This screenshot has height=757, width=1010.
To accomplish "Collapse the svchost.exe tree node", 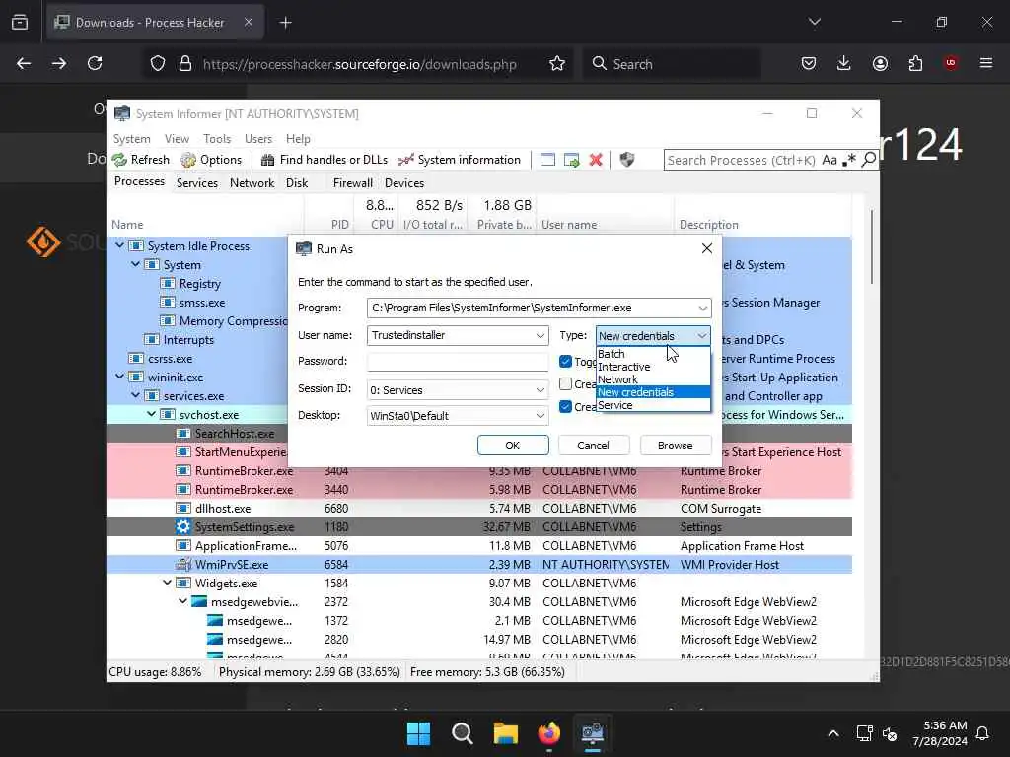I will click(151, 415).
